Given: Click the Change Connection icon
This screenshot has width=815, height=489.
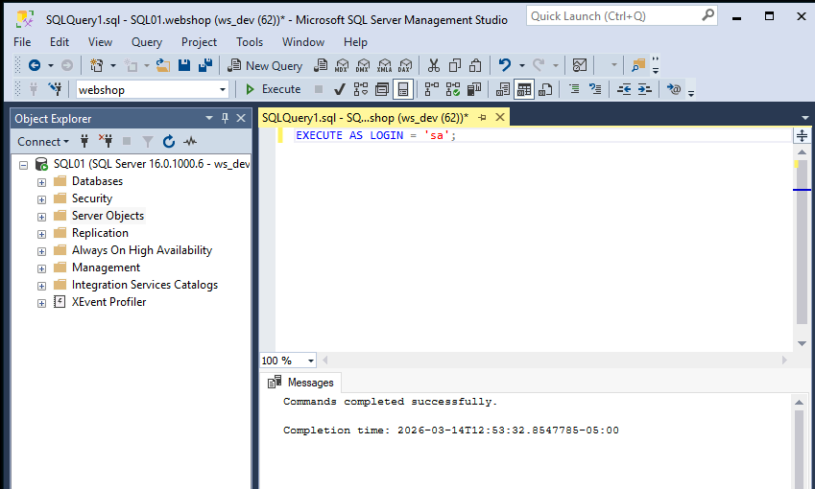Looking at the screenshot, I should click(55, 89).
